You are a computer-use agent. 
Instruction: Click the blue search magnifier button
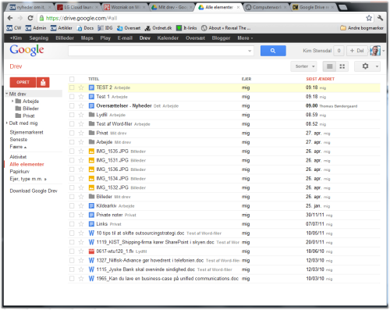click(273, 51)
